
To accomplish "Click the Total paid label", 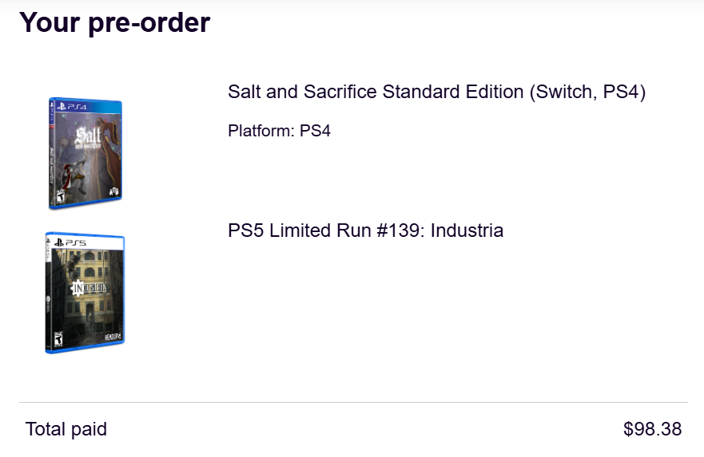I will click(x=66, y=429).
